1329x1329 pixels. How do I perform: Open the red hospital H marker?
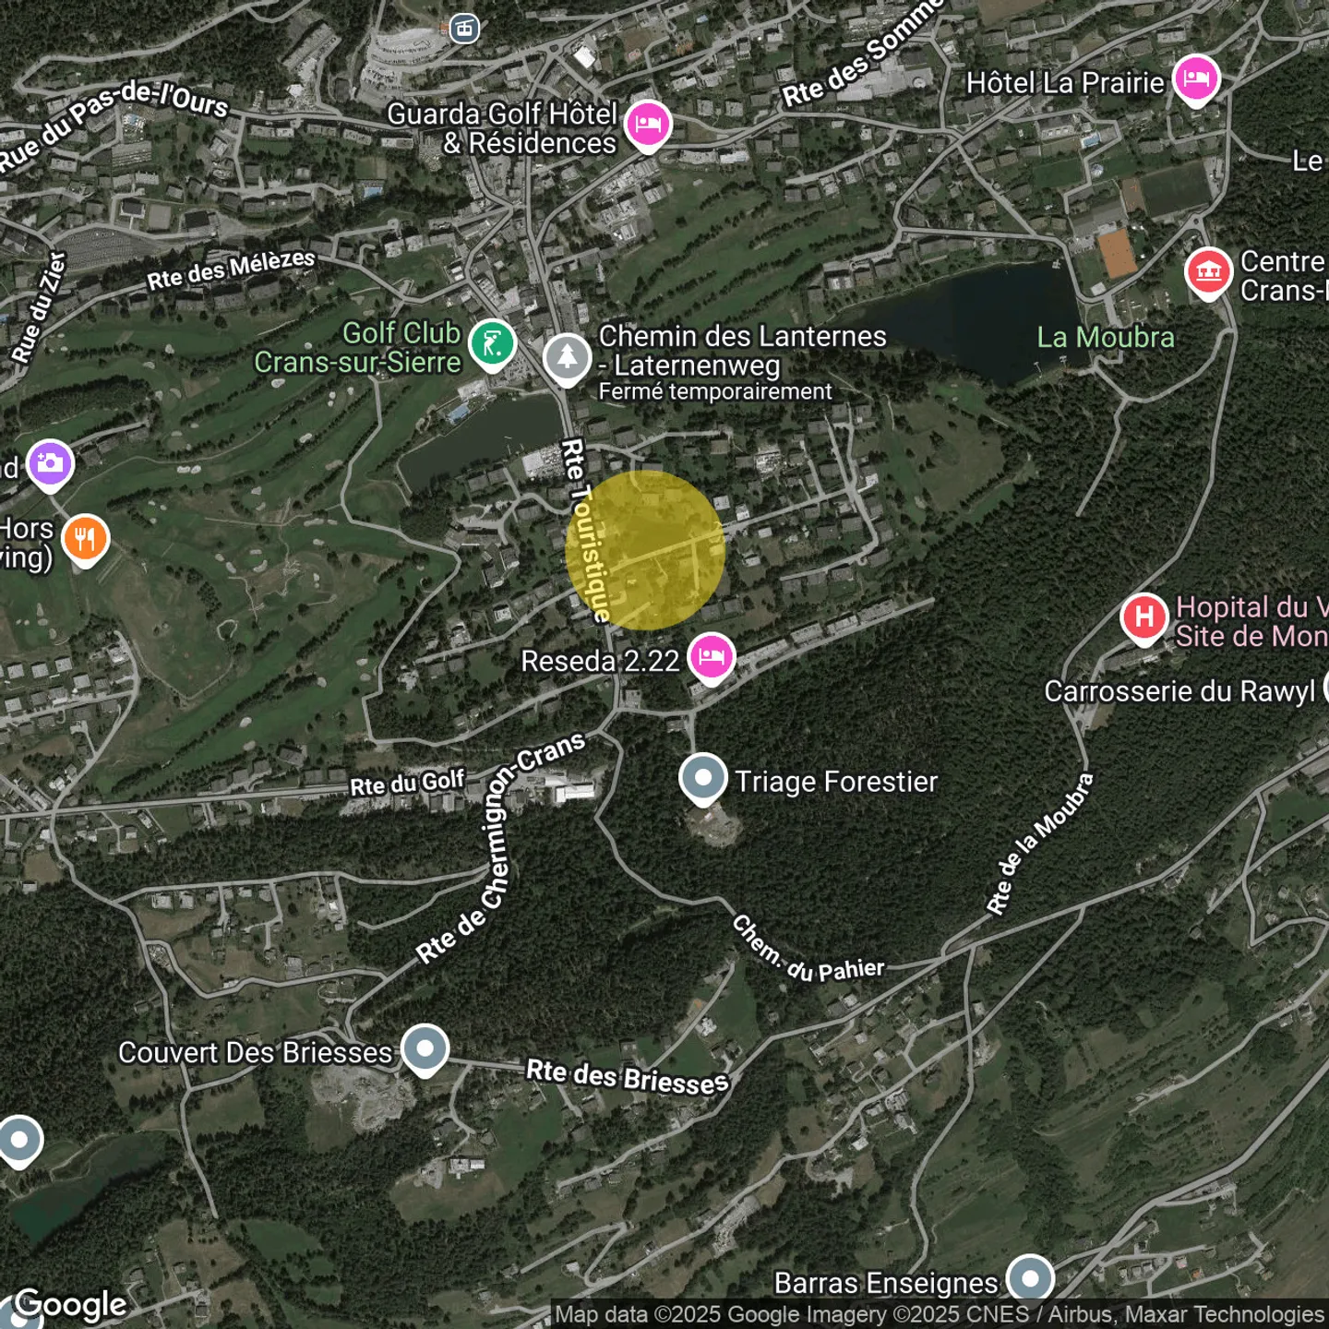pos(1144,617)
